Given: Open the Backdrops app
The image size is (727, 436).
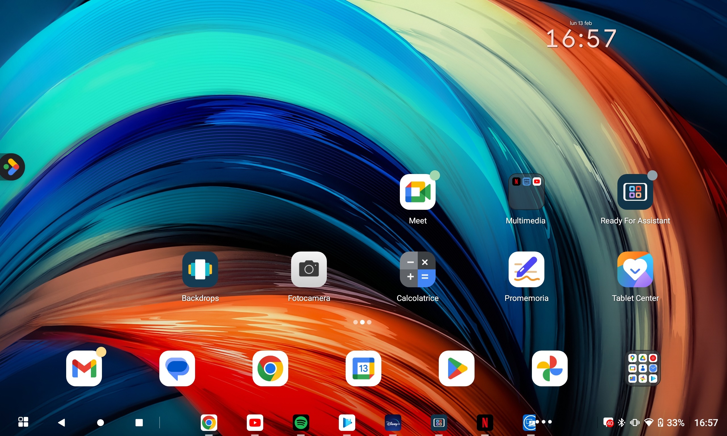Looking at the screenshot, I should point(200,269).
